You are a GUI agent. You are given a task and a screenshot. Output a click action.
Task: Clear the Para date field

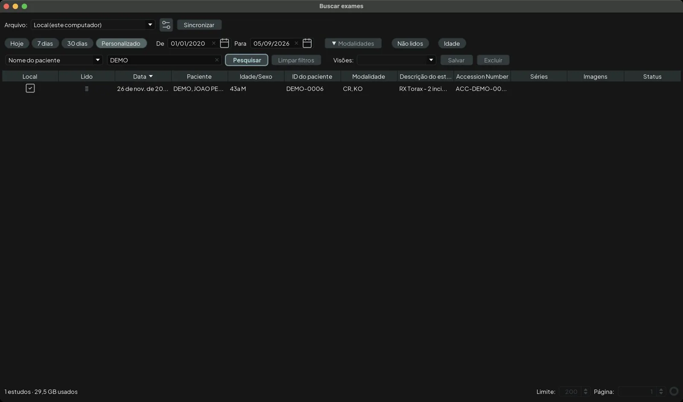tap(296, 43)
